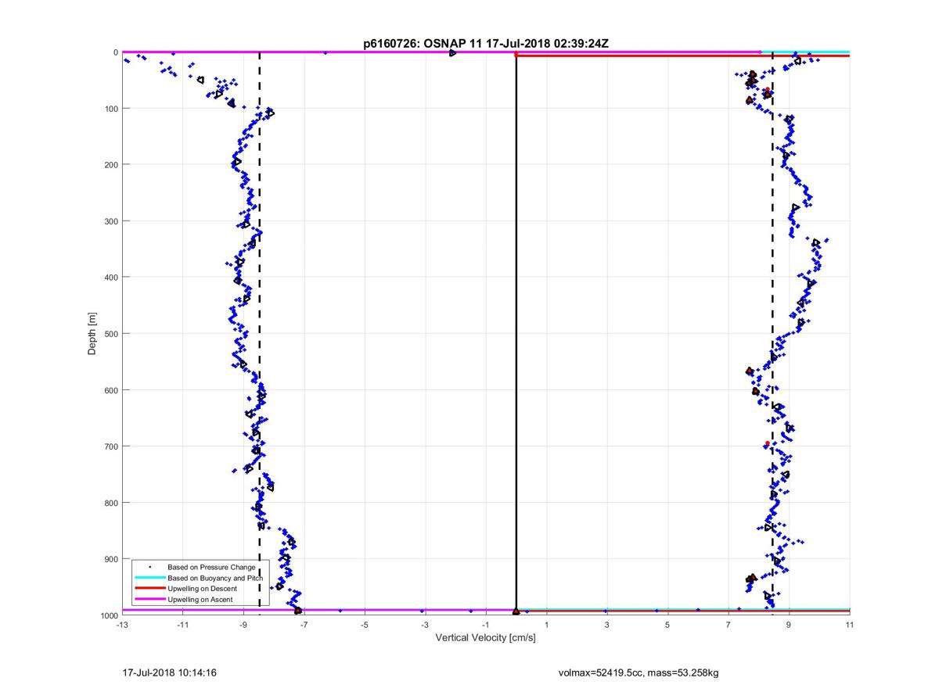Click depth tick label 700

pyautogui.click(x=110, y=446)
